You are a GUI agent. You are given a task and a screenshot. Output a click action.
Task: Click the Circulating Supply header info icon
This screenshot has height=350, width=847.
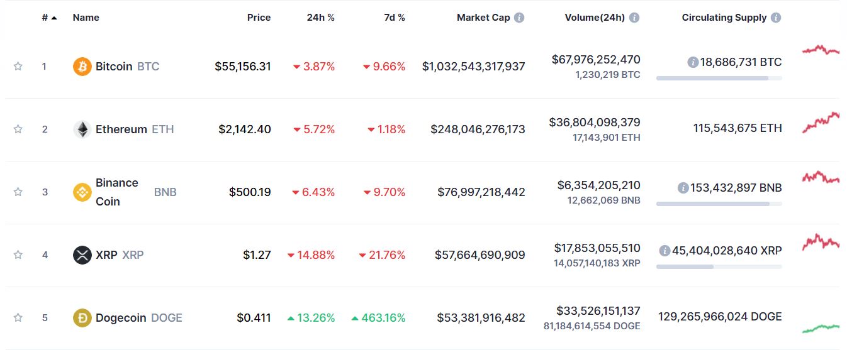point(776,18)
